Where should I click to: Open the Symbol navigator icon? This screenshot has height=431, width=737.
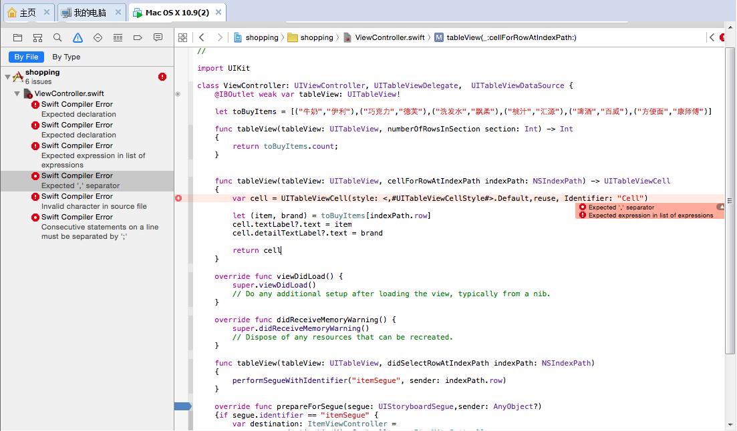[x=37, y=37]
